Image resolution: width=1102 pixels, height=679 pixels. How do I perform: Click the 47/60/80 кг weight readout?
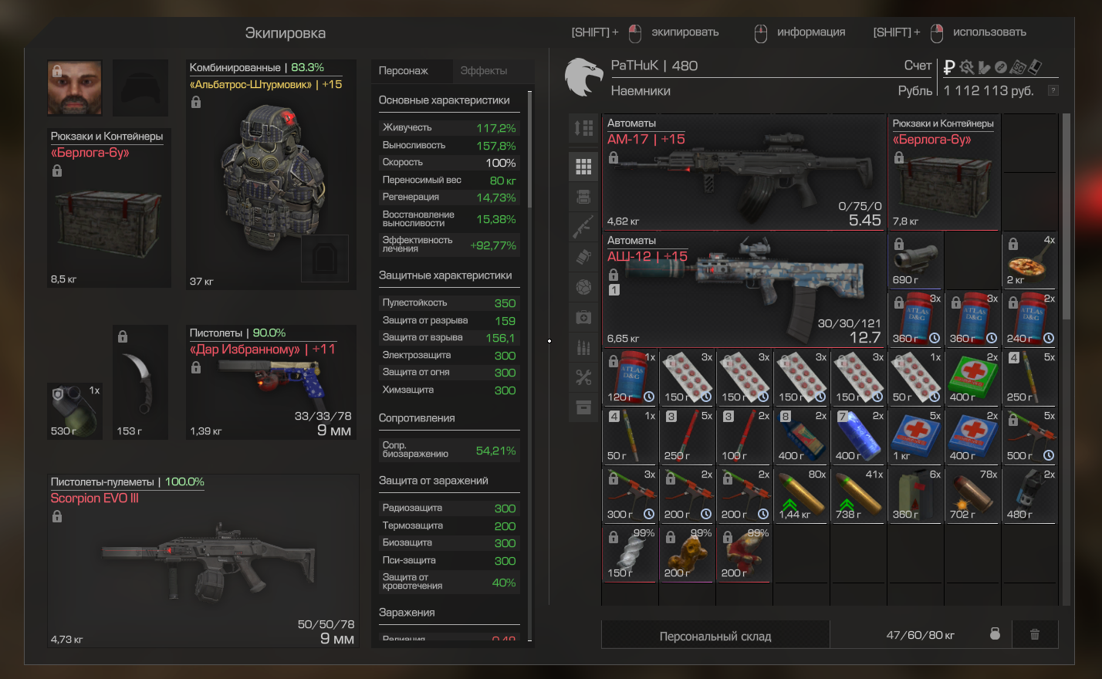click(920, 635)
